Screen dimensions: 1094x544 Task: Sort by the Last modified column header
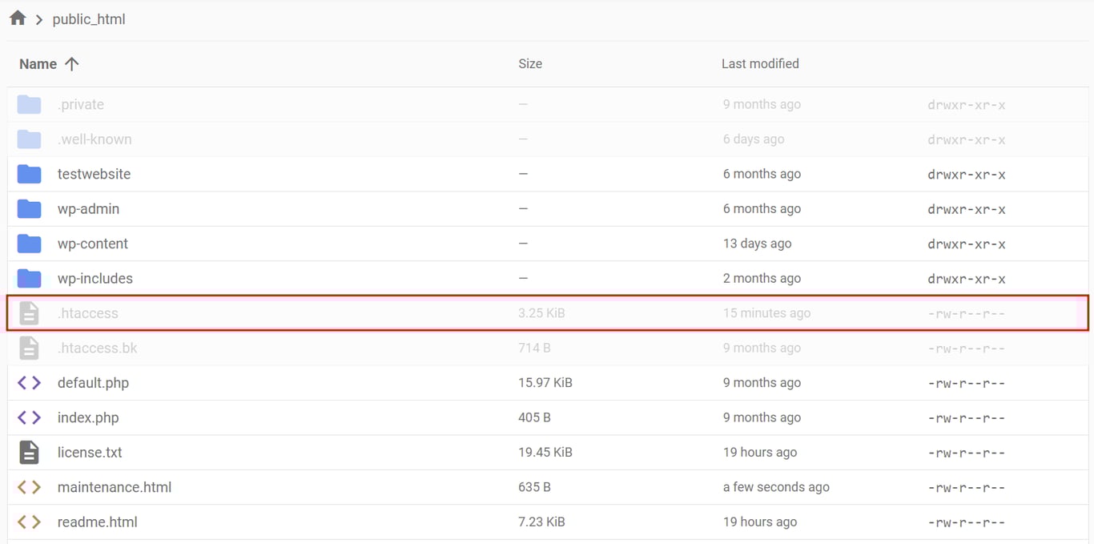(759, 63)
